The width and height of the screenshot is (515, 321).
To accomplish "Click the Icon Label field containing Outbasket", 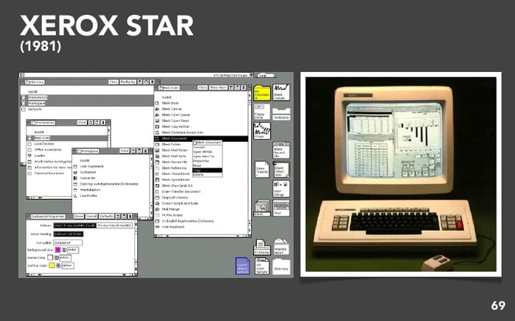I will pos(68,243).
